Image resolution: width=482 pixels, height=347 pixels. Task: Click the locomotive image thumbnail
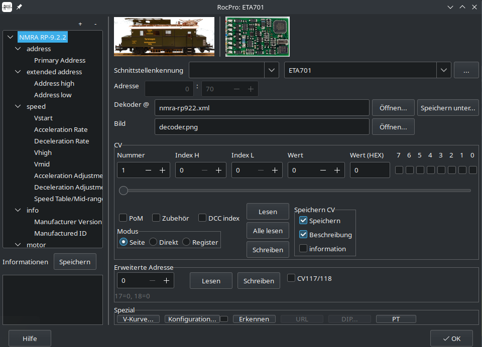click(164, 37)
